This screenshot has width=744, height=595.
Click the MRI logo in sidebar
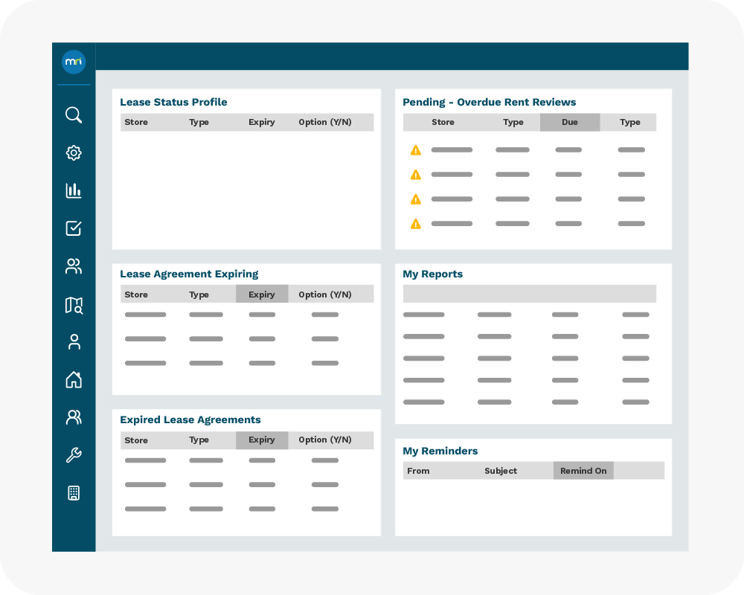pyautogui.click(x=74, y=62)
